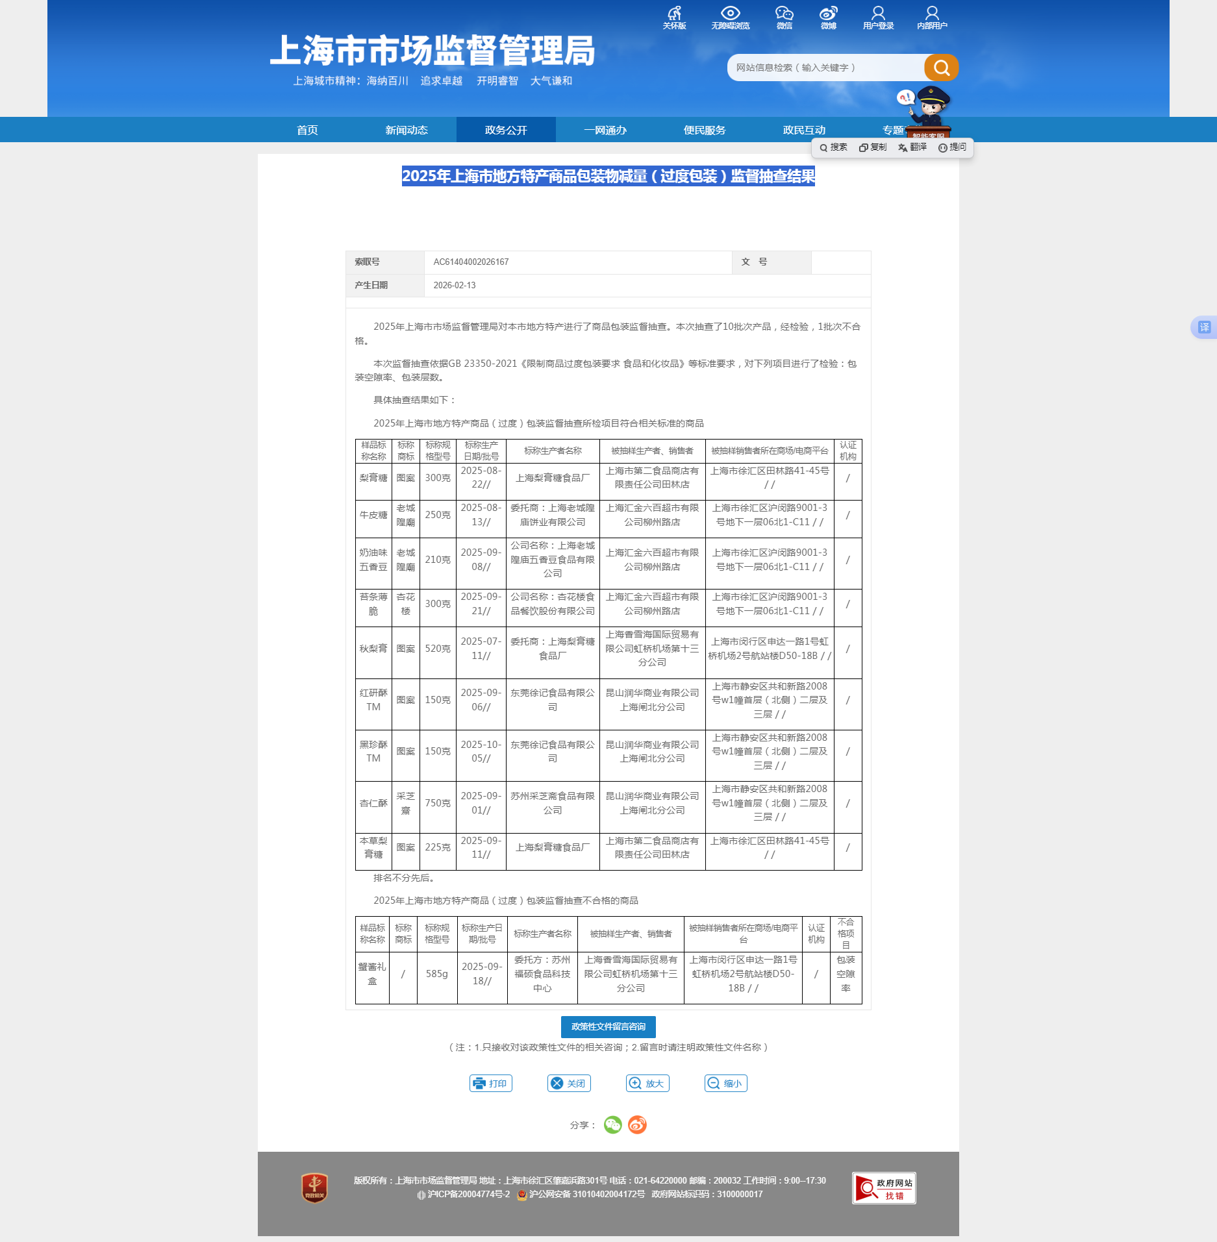The image size is (1217, 1242).
Task: Open the 微博 icon in header
Action: coord(828,18)
